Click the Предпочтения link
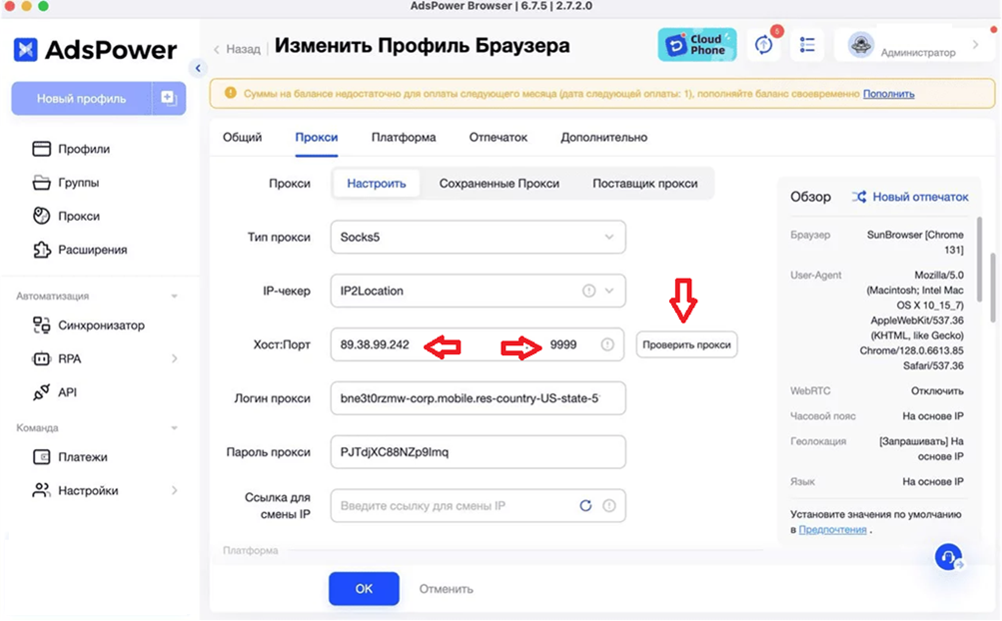 point(832,529)
